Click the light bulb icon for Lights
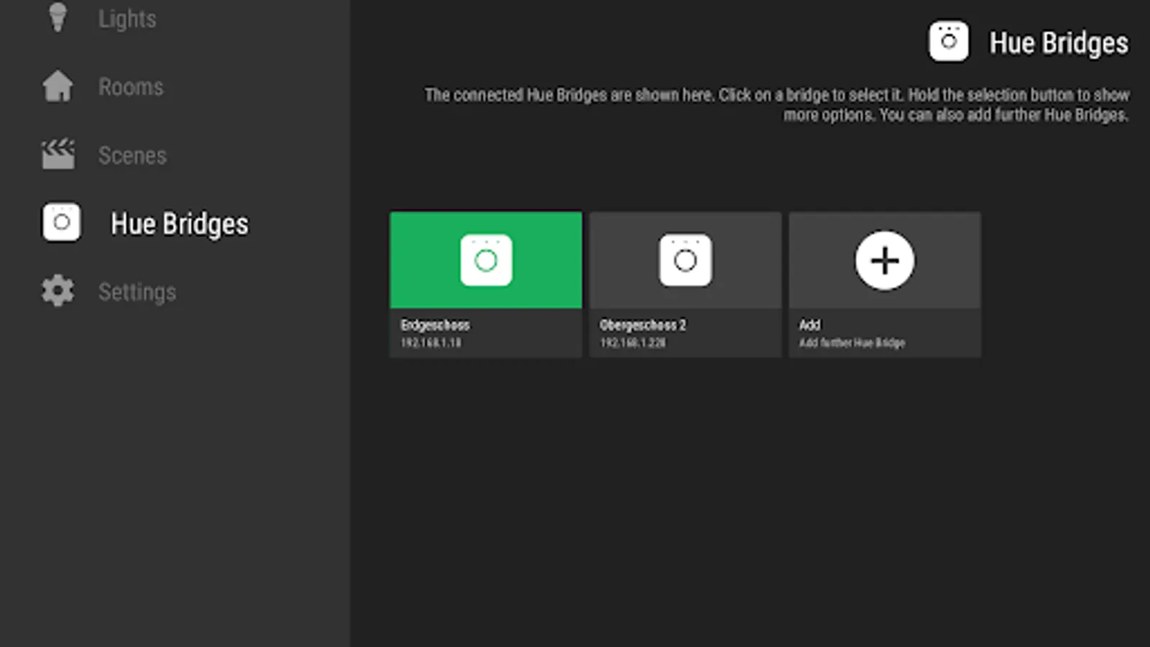This screenshot has height=647, width=1150. 57,17
